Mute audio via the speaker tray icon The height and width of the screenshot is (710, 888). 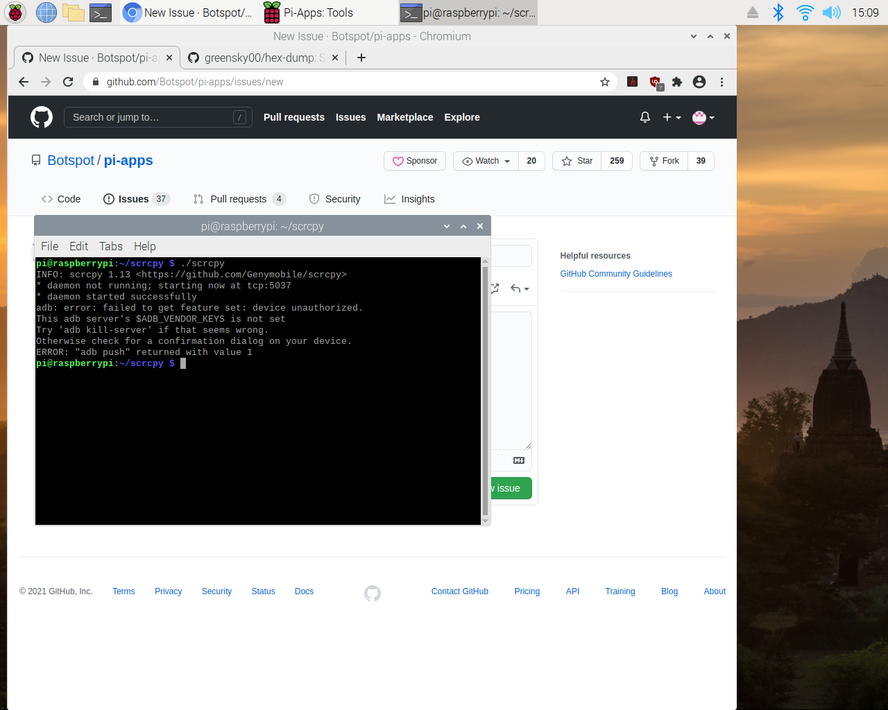coord(831,12)
